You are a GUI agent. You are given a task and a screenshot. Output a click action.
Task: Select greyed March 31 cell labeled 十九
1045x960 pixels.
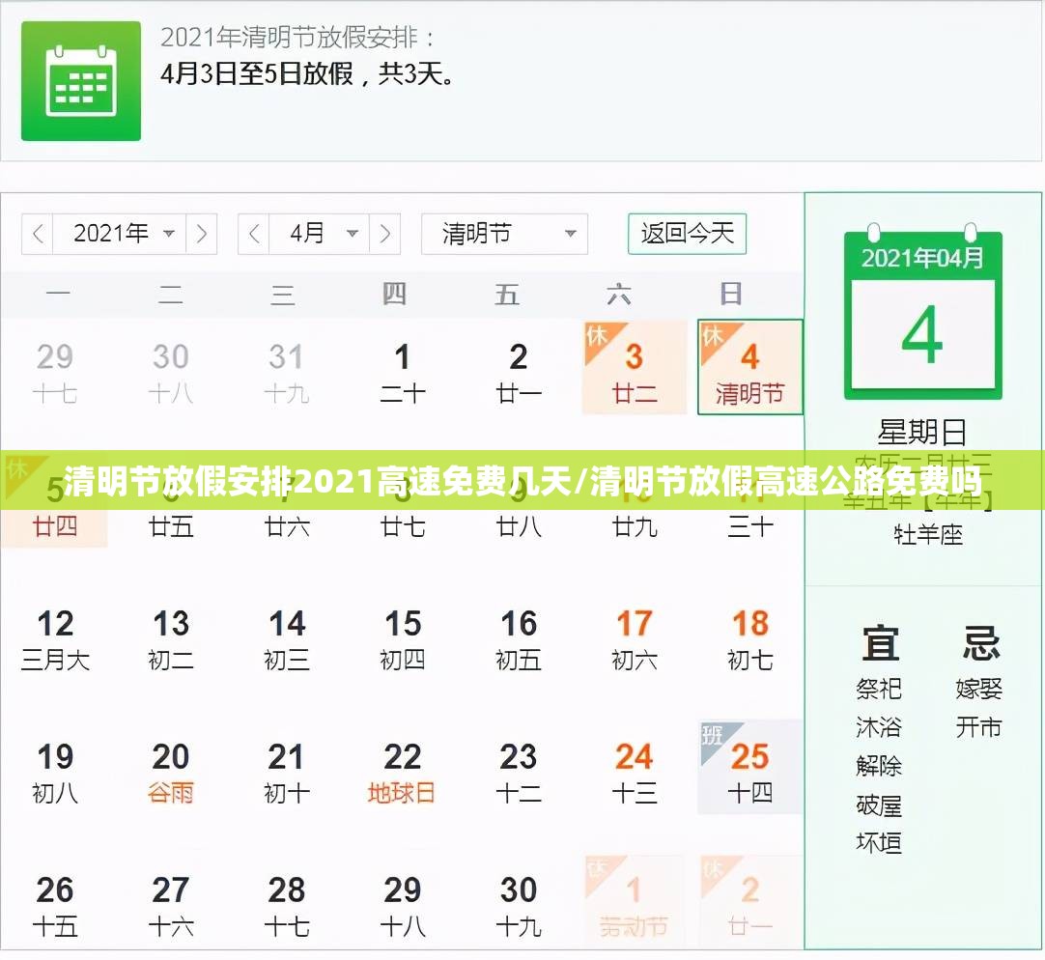[287, 373]
